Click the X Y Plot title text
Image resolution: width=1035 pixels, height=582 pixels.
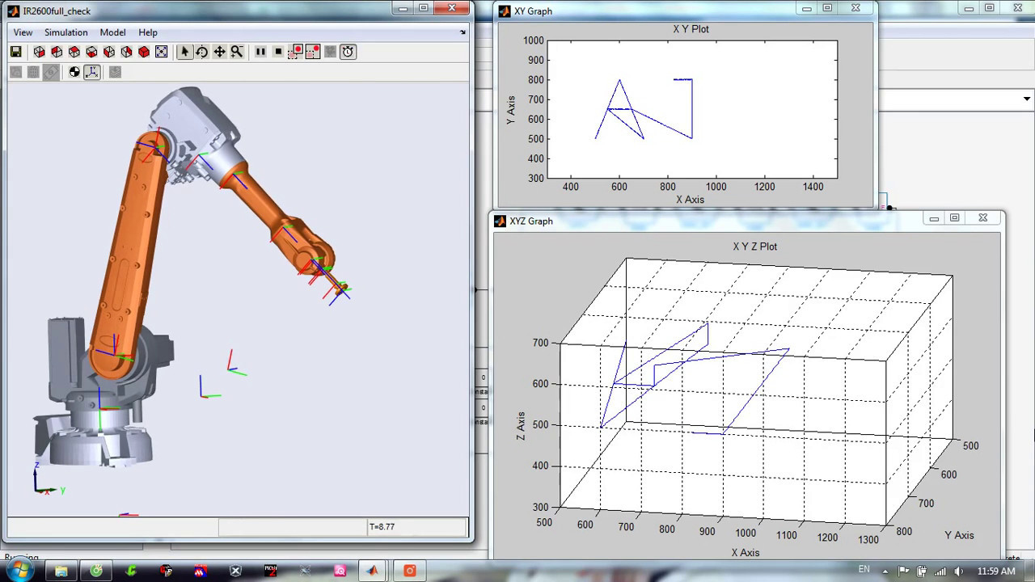(691, 28)
